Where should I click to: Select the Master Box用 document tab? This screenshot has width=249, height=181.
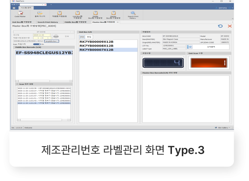point(103,22)
